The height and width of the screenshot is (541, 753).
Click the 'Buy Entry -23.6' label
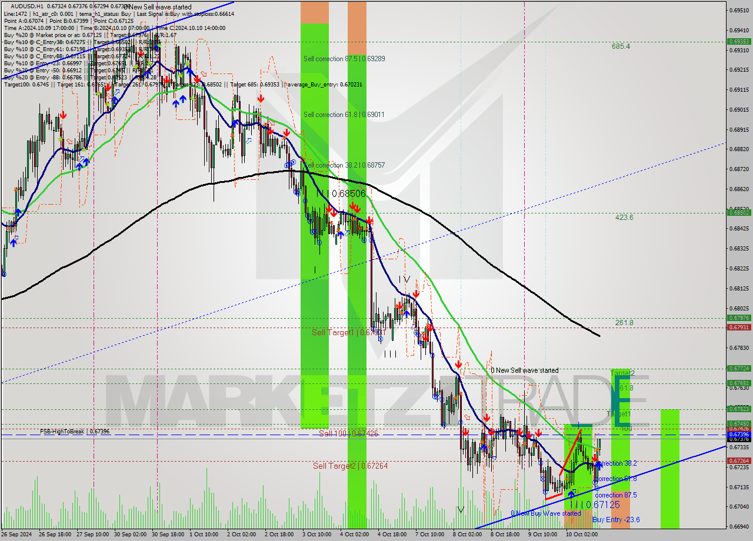pos(616,520)
